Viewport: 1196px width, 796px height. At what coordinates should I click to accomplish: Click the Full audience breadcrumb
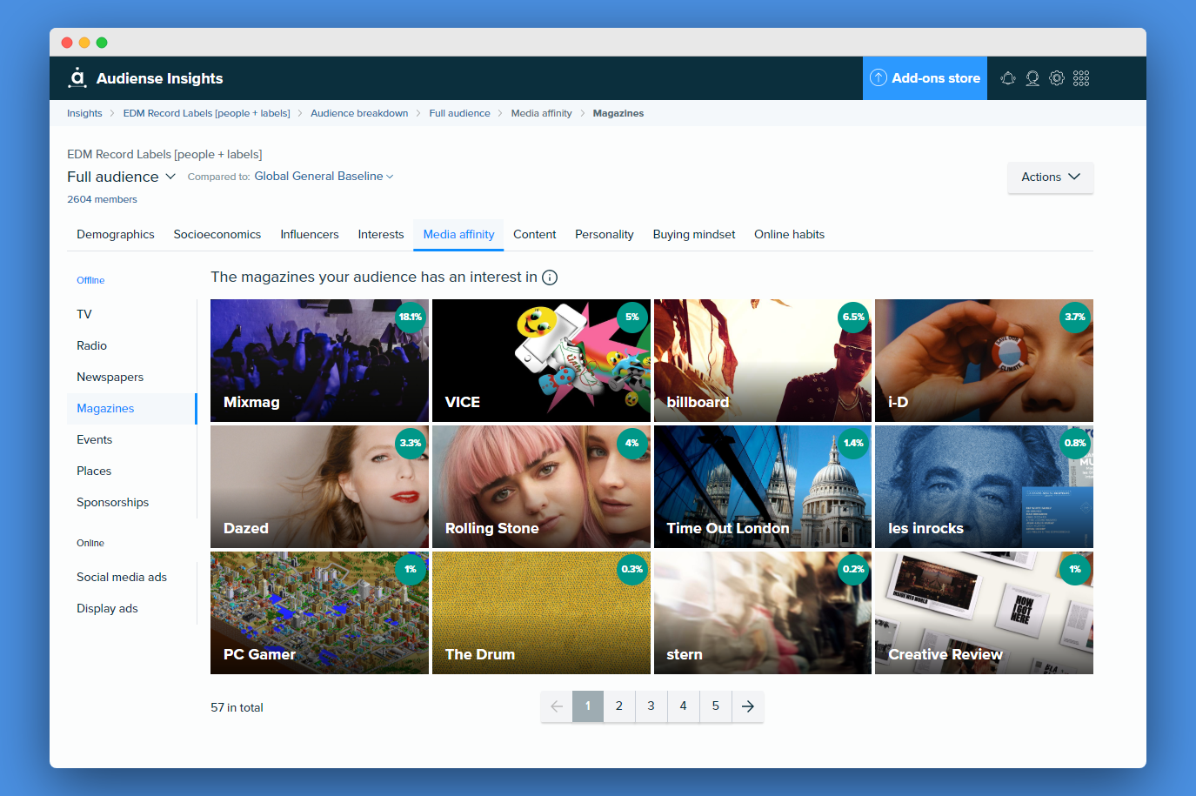(x=459, y=113)
